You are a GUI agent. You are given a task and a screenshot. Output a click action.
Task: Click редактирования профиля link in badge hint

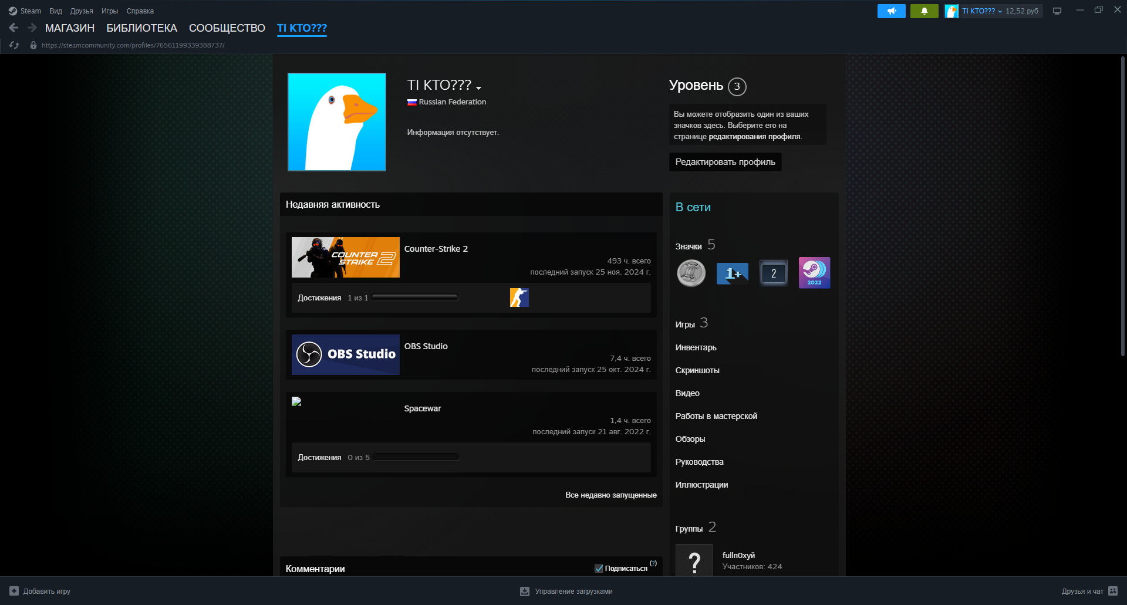coord(754,137)
